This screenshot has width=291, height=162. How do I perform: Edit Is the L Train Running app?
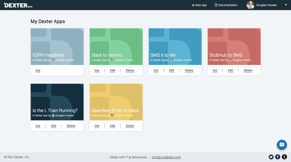pos(53,126)
